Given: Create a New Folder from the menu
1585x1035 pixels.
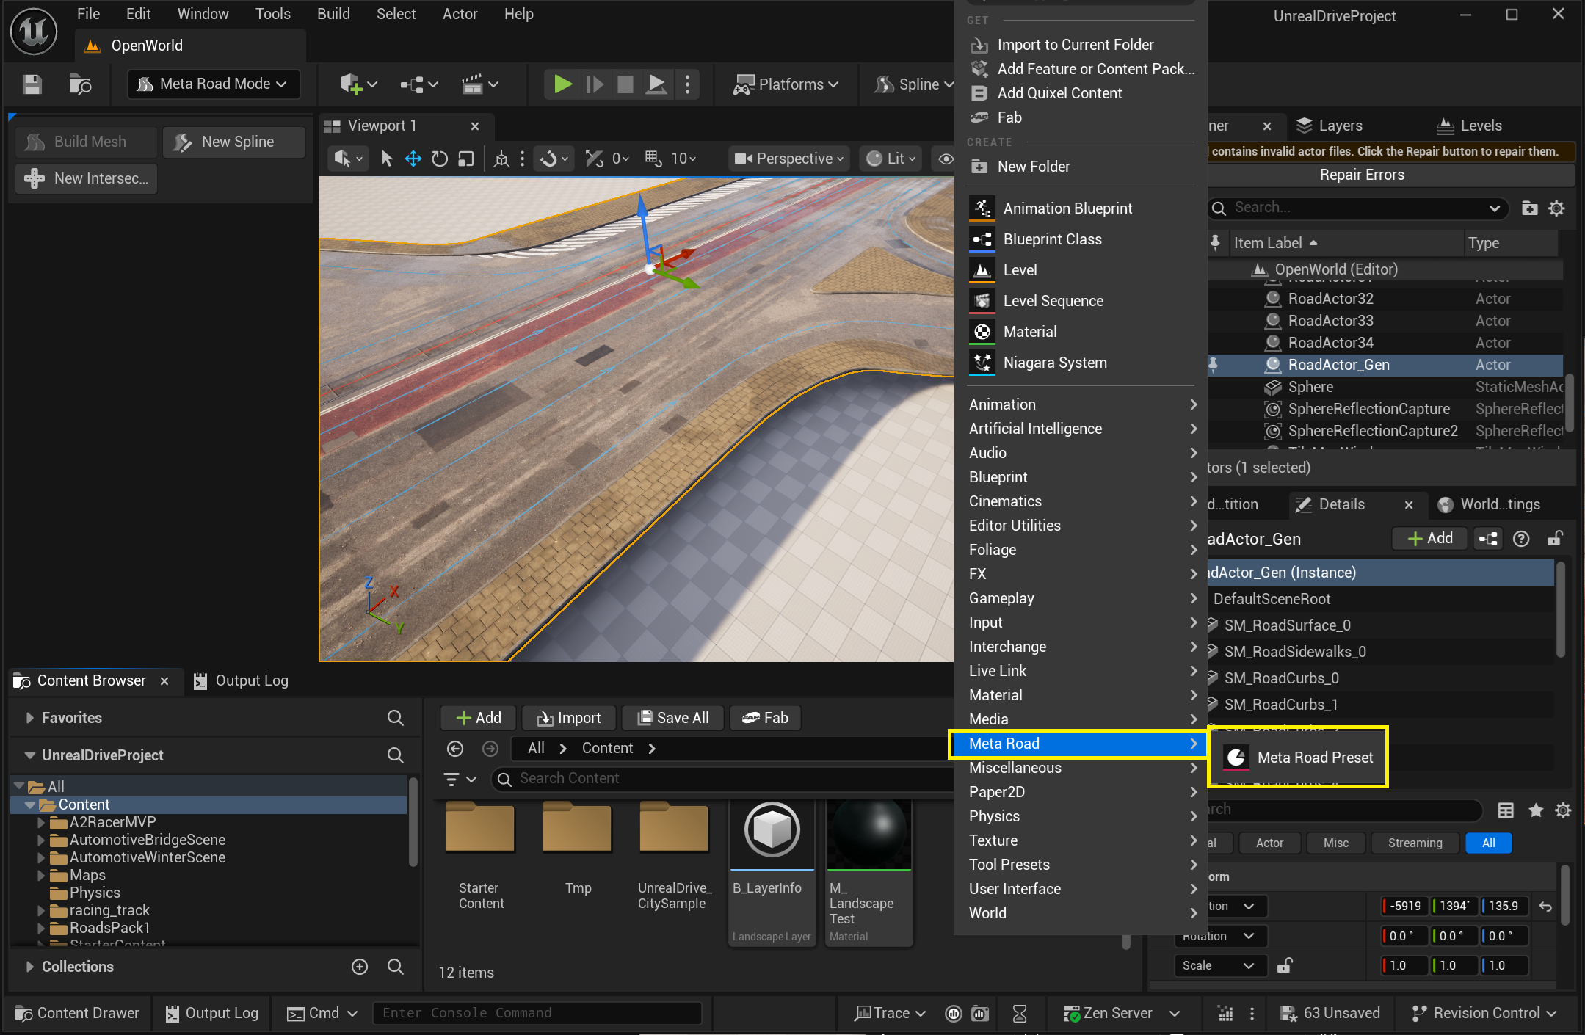Looking at the screenshot, I should (x=1081, y=167).
